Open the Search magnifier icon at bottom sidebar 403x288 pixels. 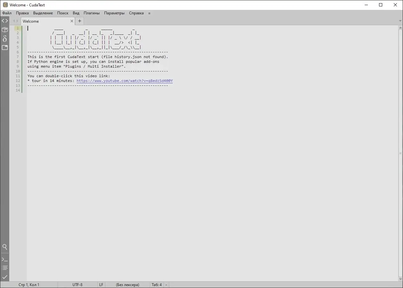(5, 247)
